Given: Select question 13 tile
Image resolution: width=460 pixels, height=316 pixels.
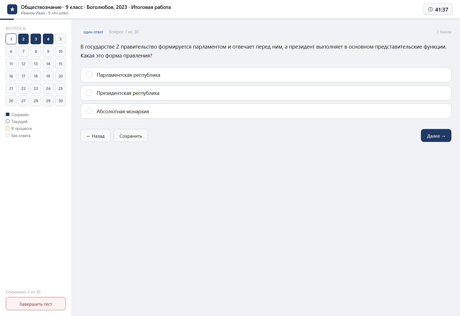Looking at the screenshot, I should pyautogui.click(x=36, y=64).
